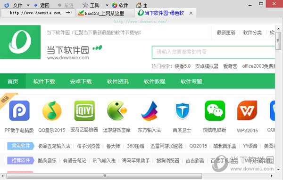
Task: Open the 软件教程 navigation item
Action: coord(155,81)
